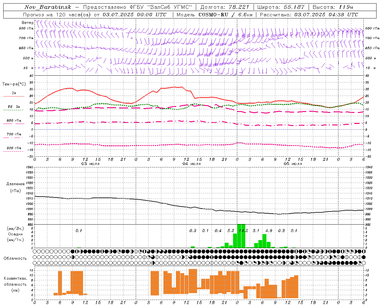This screenshot has height=305, width=381.
Task: Click the Тем-ра(°C) axis title
Action: click(14, 84)
